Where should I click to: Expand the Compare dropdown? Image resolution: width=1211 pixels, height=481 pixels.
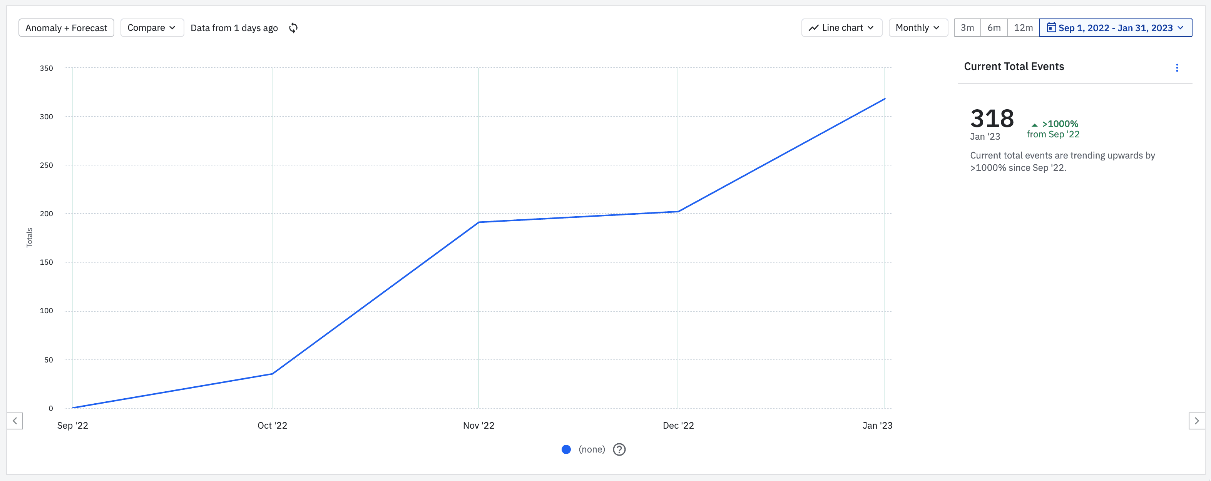coord(151,28)
